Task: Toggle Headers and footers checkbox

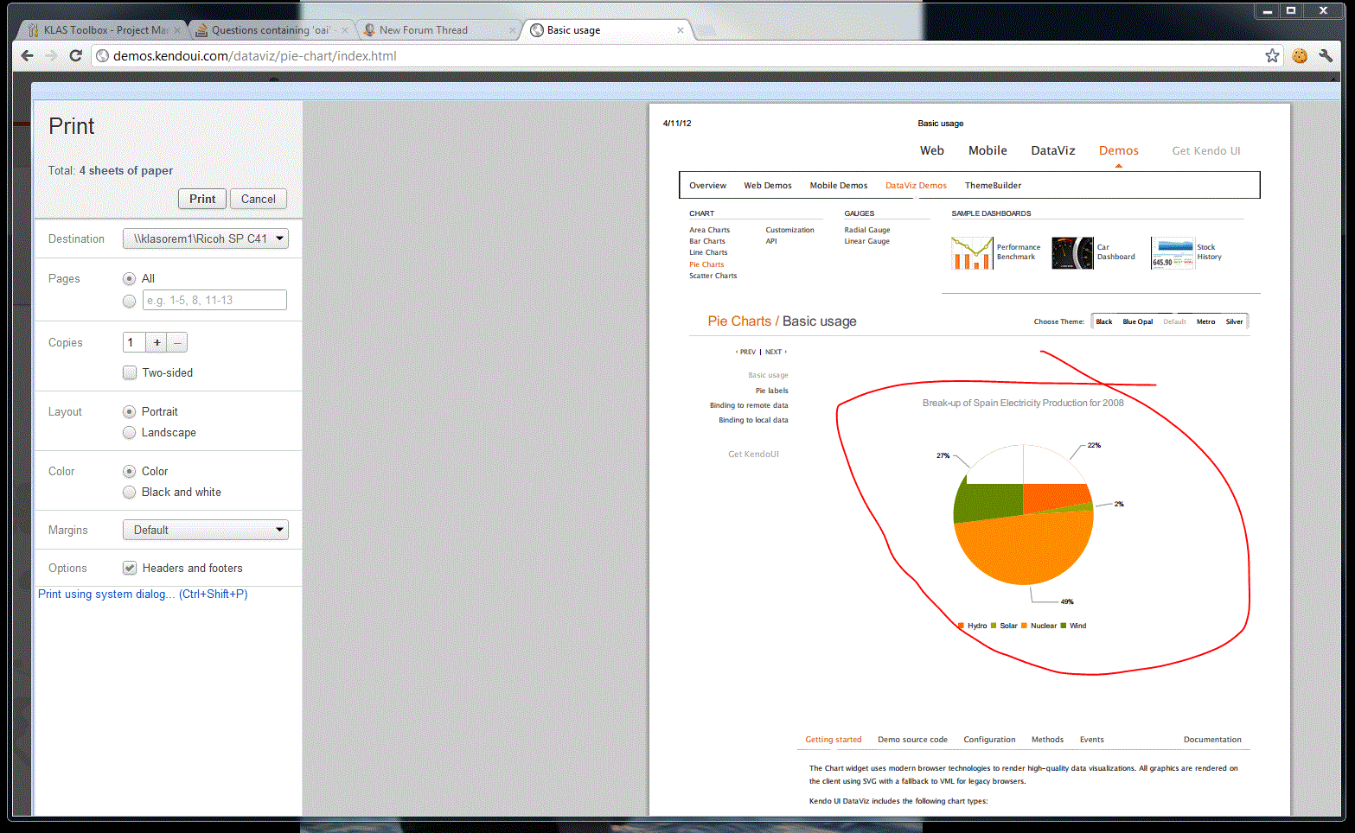Action: [x=130, y=568]
